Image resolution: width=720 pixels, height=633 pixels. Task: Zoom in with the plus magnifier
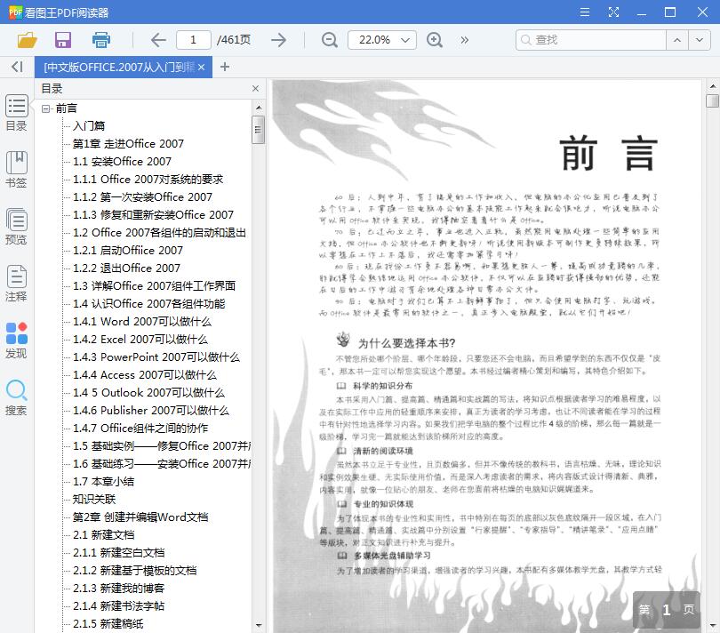435,40
